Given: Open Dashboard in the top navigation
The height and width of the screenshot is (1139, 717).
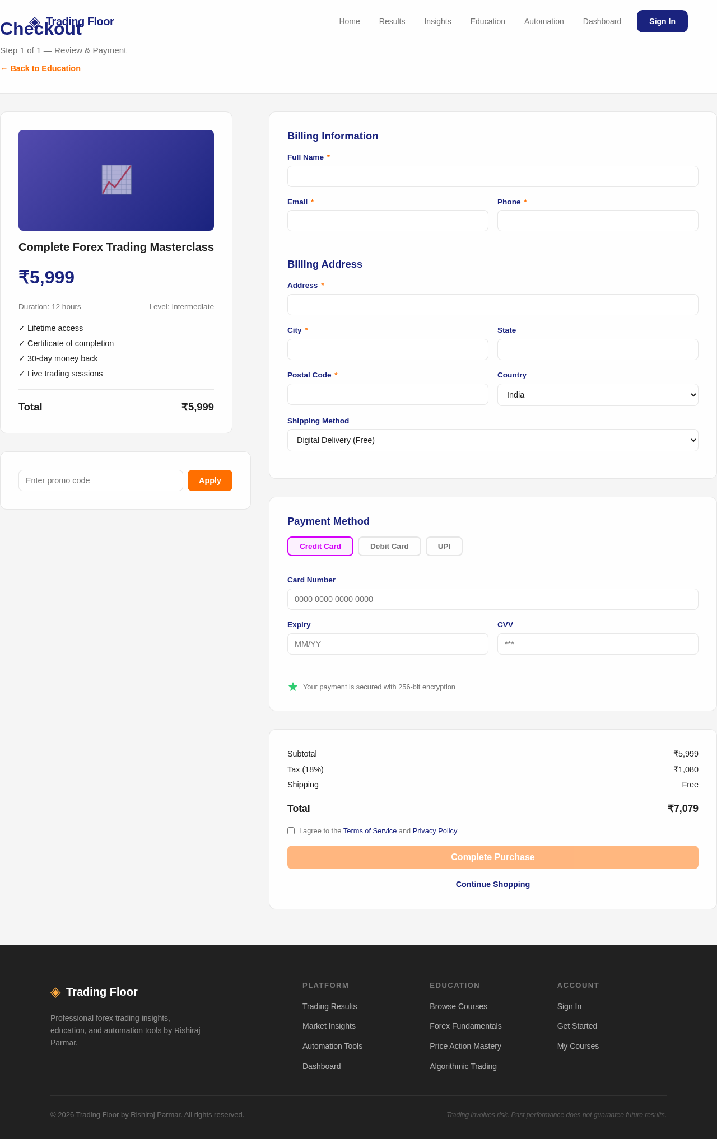Looking at the screenshot, I should [x=602, y=21].
